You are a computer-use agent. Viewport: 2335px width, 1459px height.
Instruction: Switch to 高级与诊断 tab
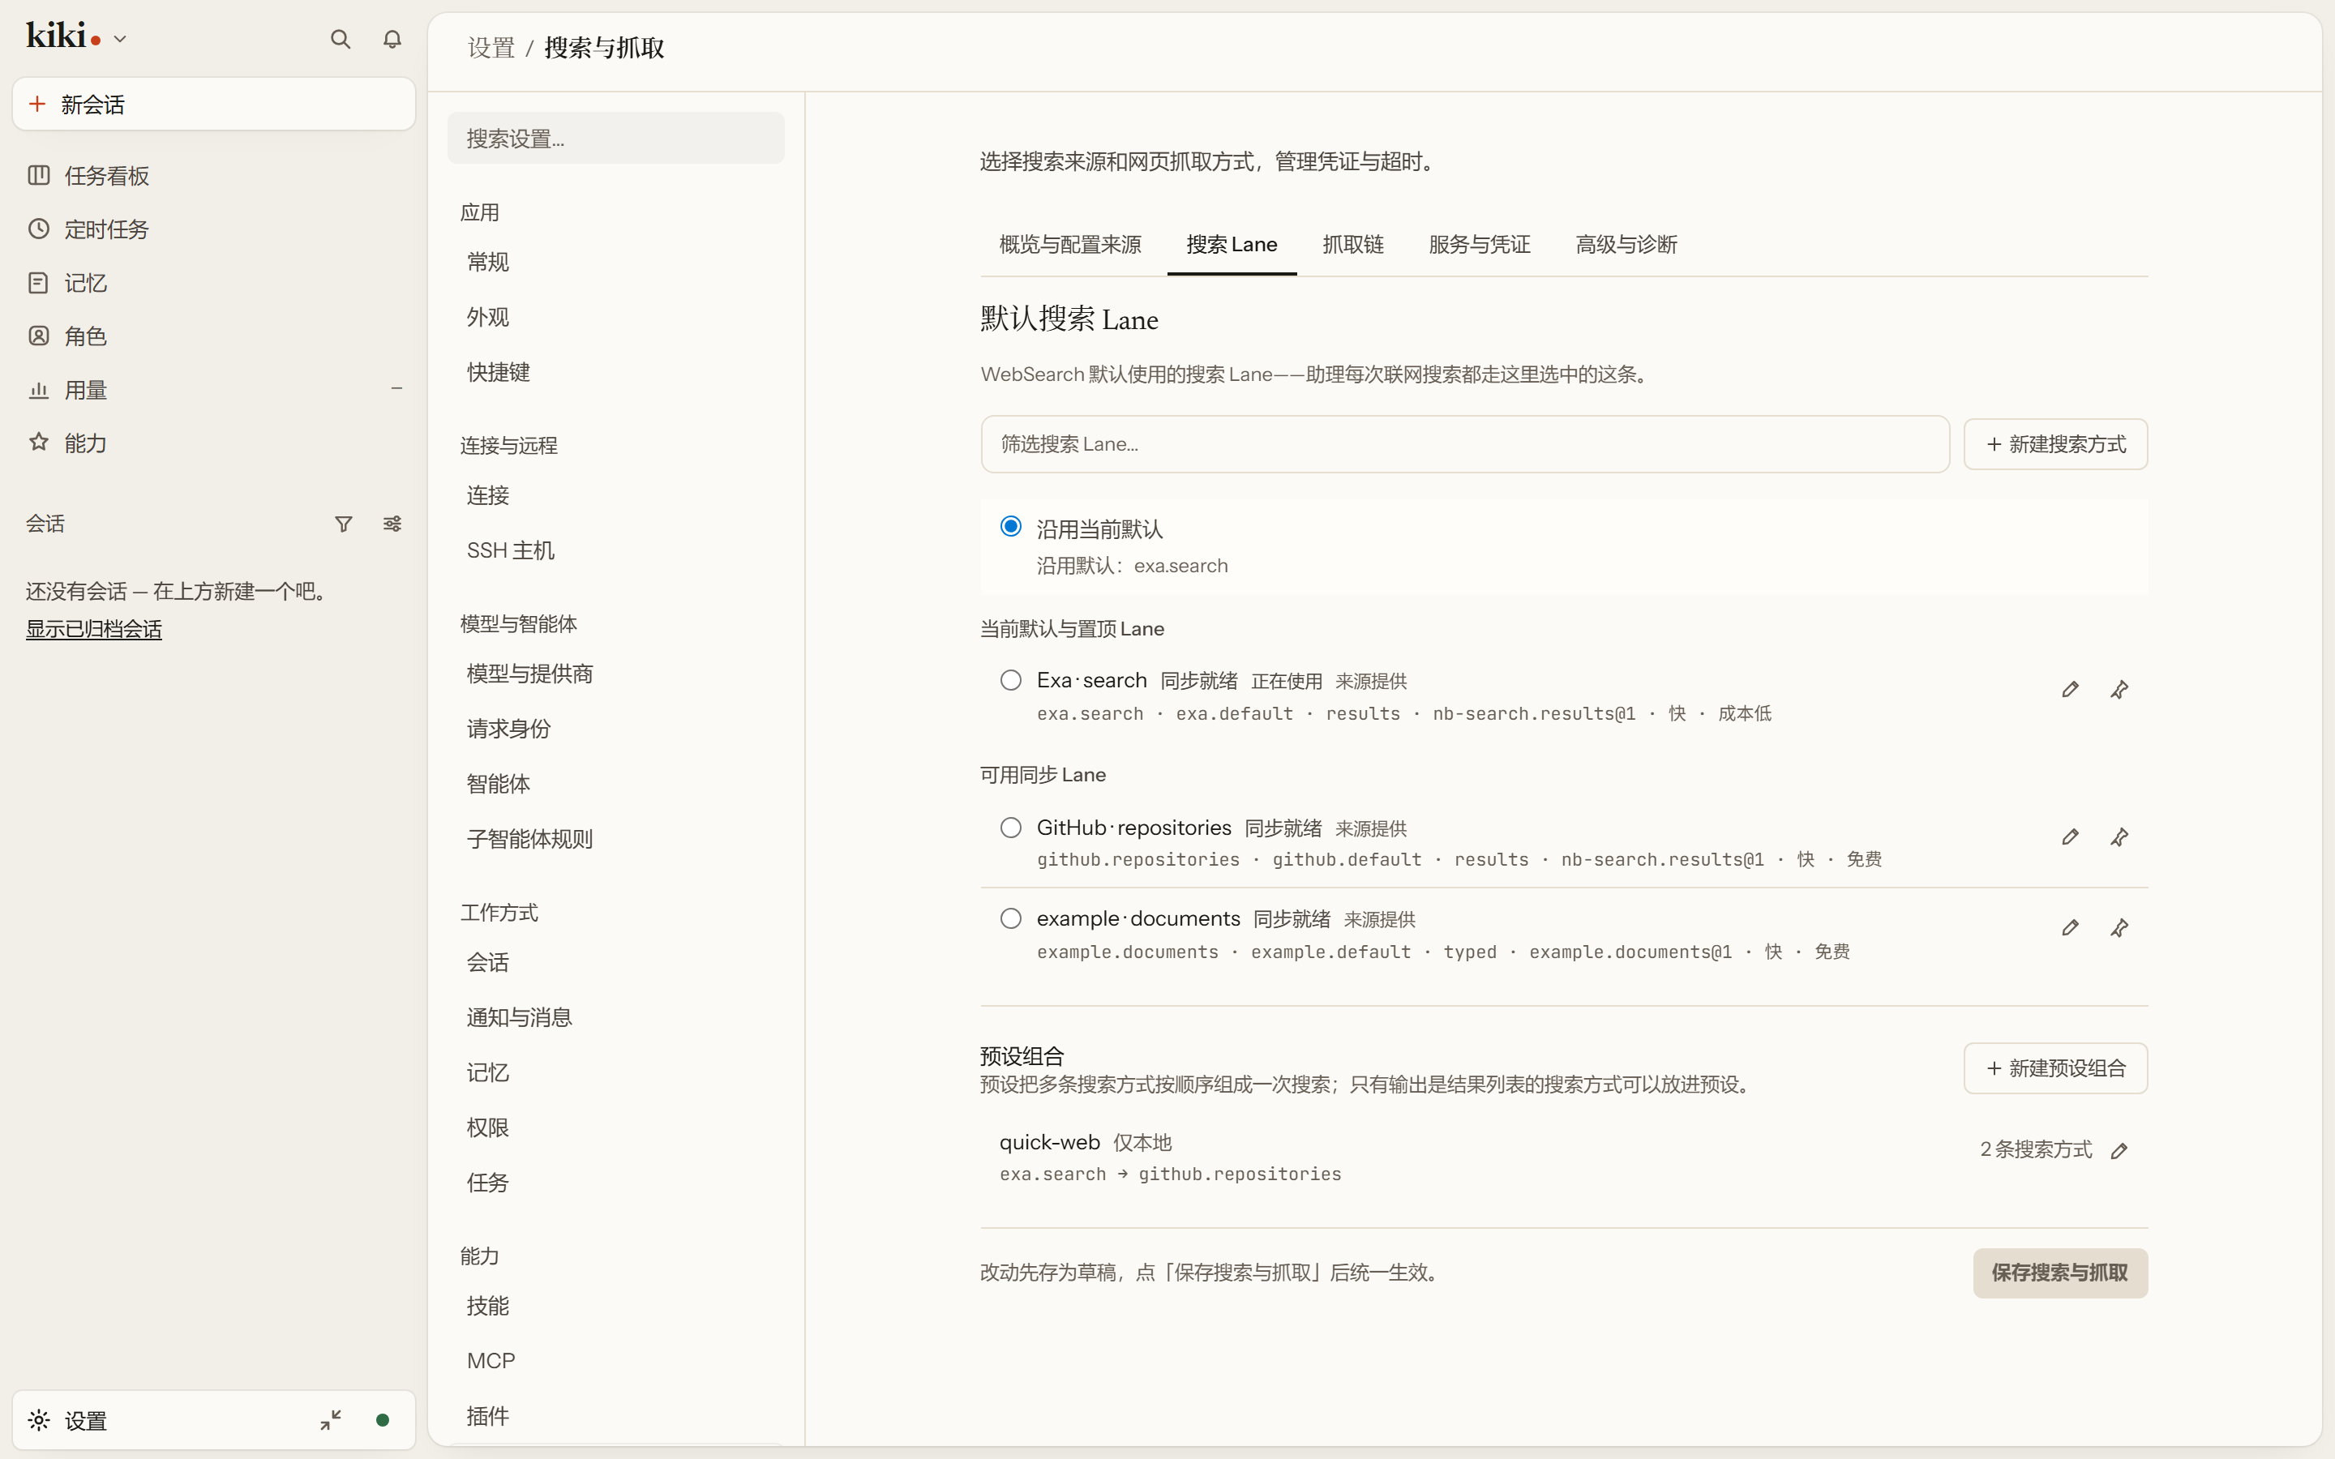pyautogui.click(x=1626, y=245)
